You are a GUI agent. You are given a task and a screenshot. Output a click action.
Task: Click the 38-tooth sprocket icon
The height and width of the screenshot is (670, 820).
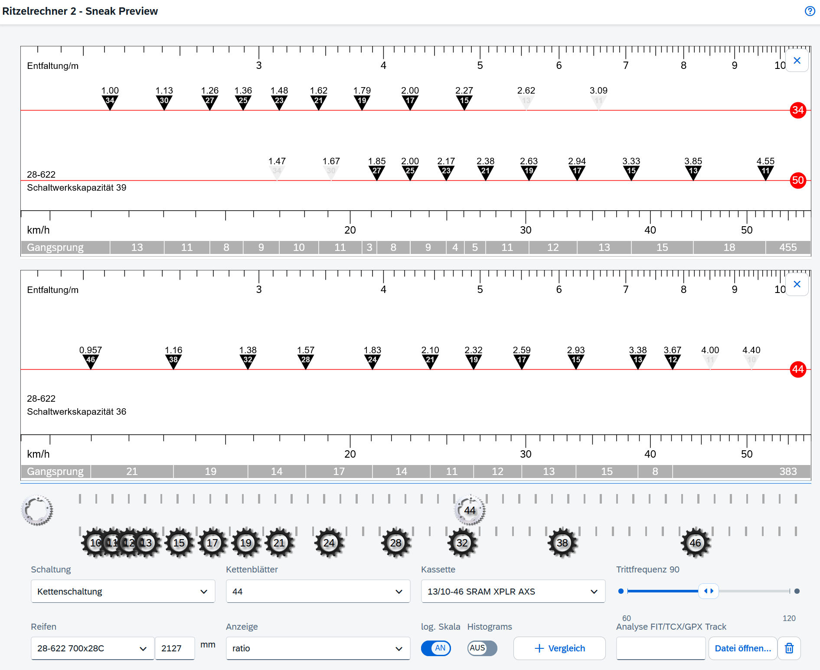[562, 543]
